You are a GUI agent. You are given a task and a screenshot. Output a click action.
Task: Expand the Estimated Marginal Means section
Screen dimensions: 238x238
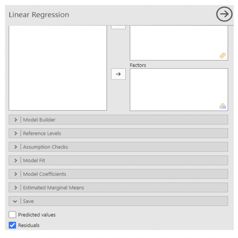coord(53,188)
